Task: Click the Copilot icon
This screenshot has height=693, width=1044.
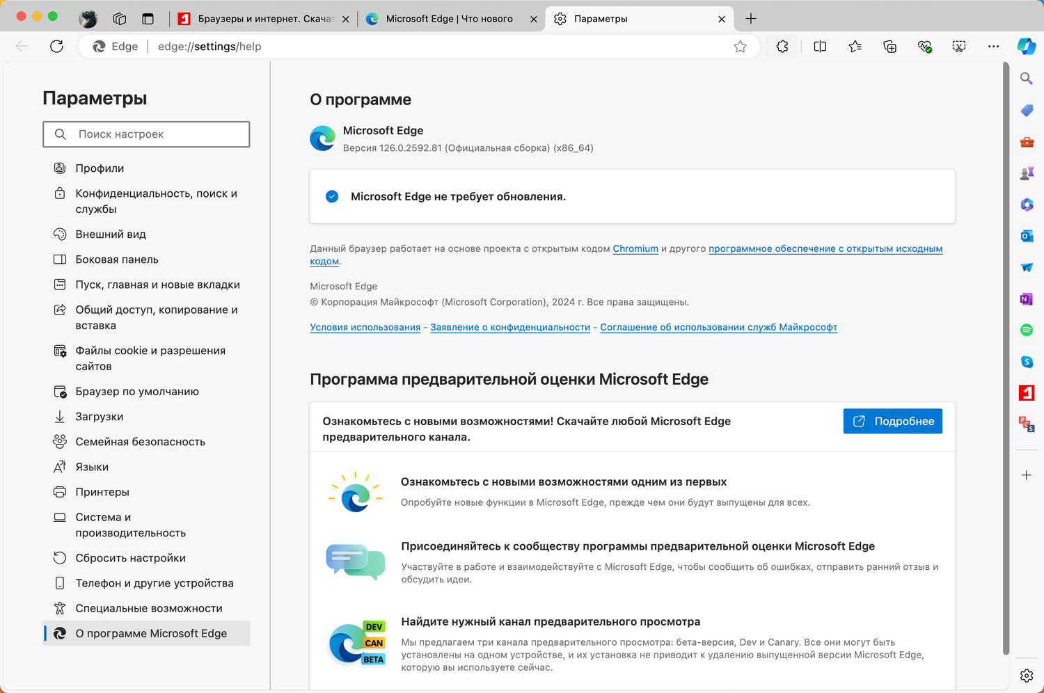Action: (1026, 47)
